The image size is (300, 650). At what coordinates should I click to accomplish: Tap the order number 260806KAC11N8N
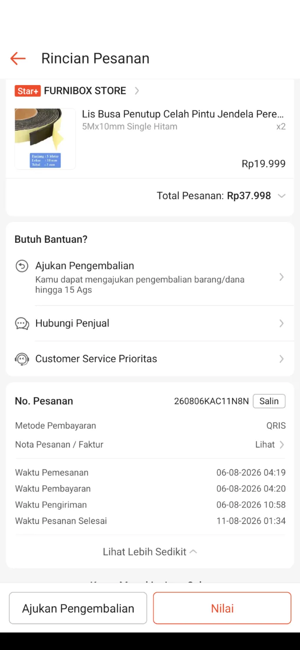(211, 401)
